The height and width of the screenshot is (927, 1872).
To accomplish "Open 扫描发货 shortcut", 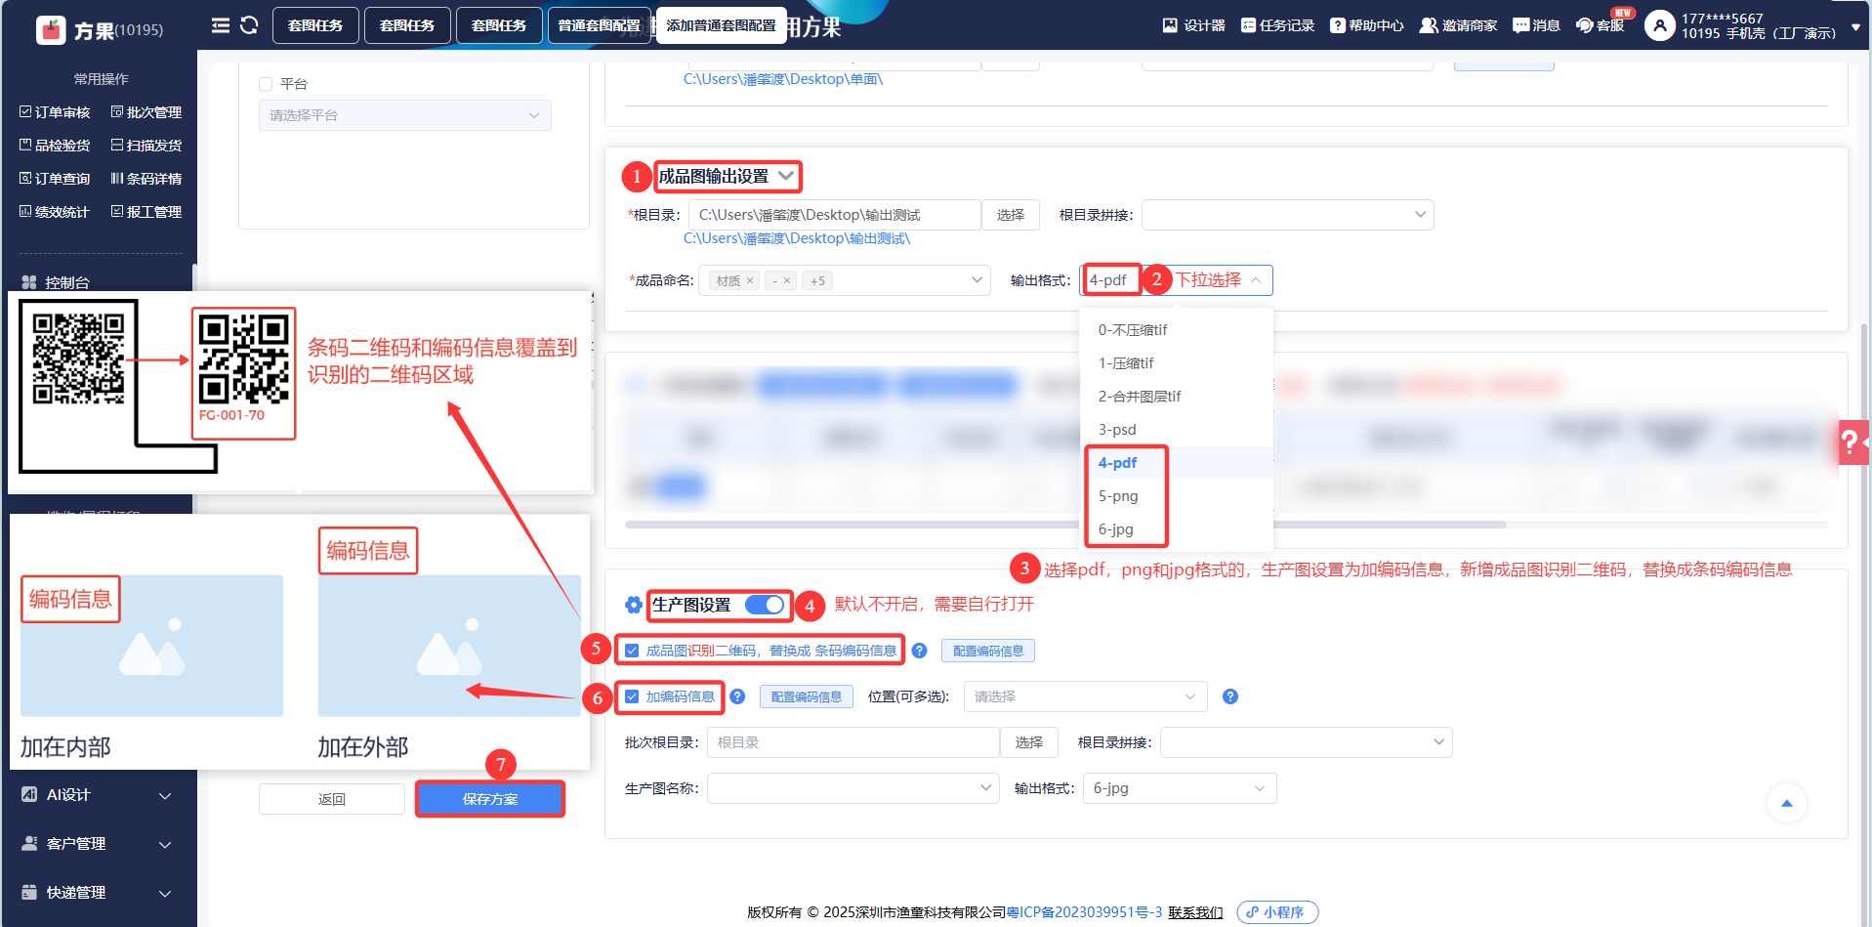I will pyautogui.click(x=146, y=146).
